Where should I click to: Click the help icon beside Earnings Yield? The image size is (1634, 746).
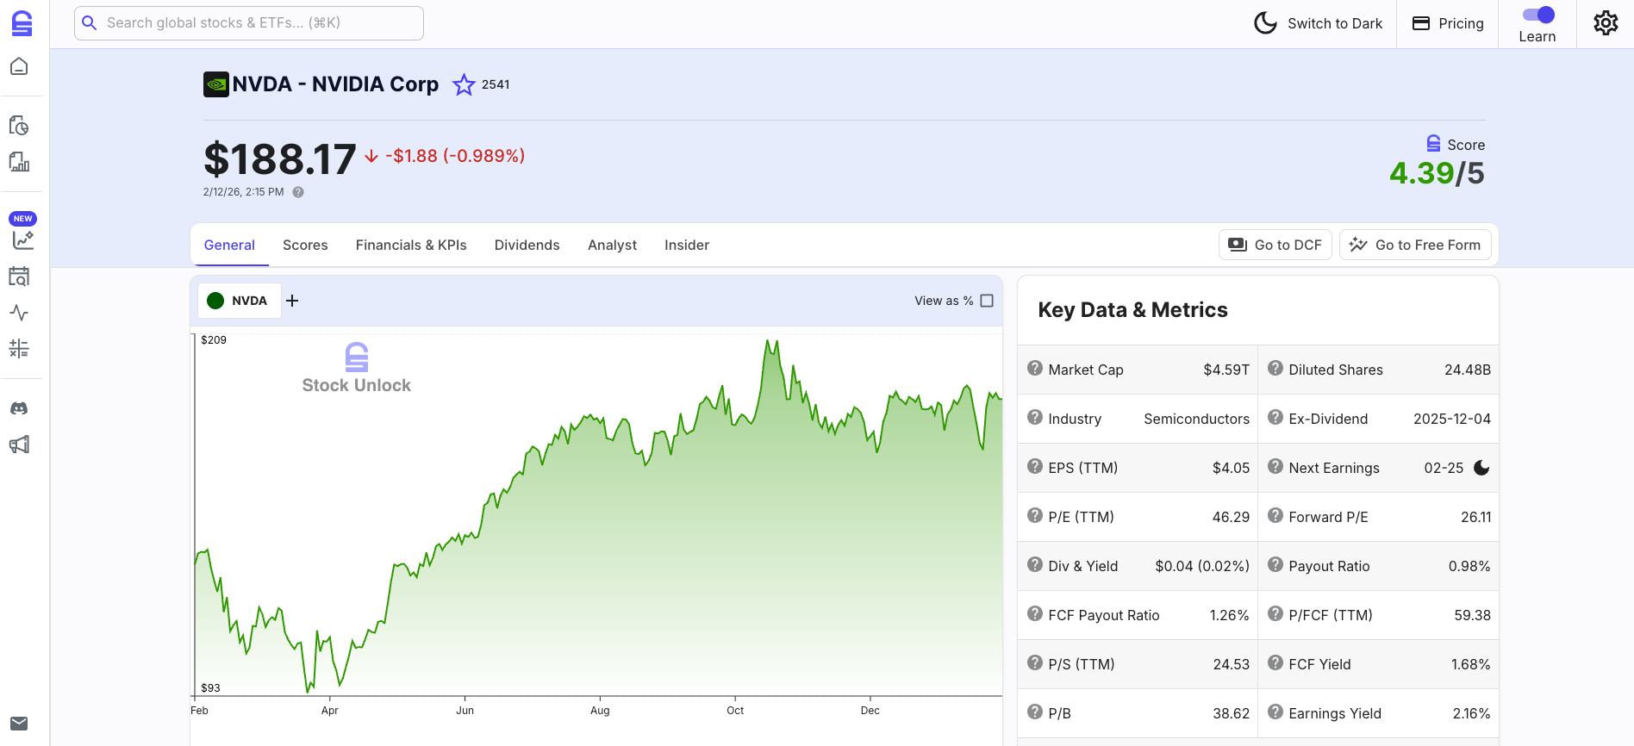point(1275,712)
